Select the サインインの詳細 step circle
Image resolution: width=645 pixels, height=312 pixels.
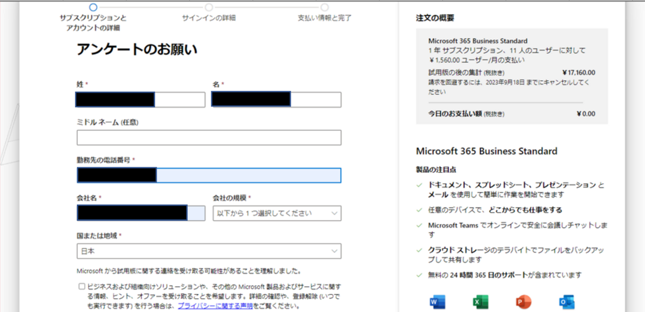209,7
